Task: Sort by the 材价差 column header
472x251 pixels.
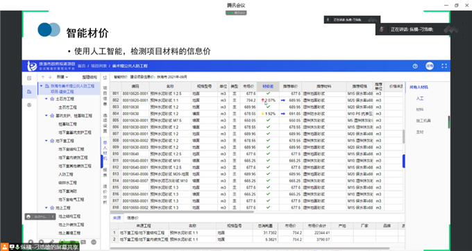Action: [x=268, y=86]
